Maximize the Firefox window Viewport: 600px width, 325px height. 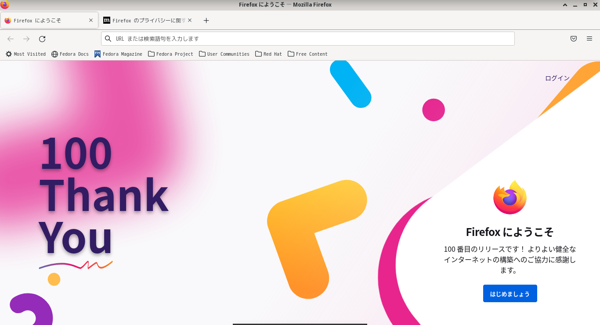click(585, 4)
